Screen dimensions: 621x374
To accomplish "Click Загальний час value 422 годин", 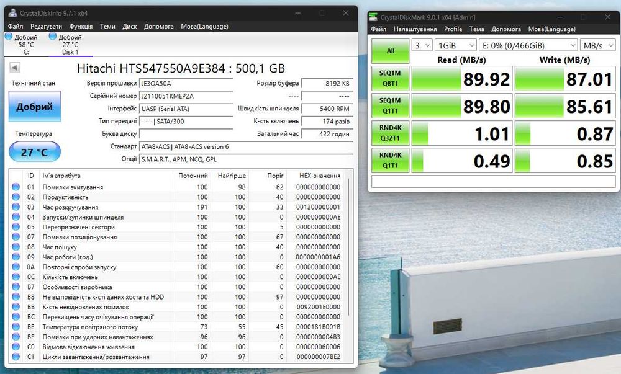I will tap(327, 134).
